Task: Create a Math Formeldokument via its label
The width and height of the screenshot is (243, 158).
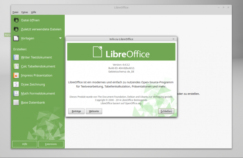Action: [38, 94]
